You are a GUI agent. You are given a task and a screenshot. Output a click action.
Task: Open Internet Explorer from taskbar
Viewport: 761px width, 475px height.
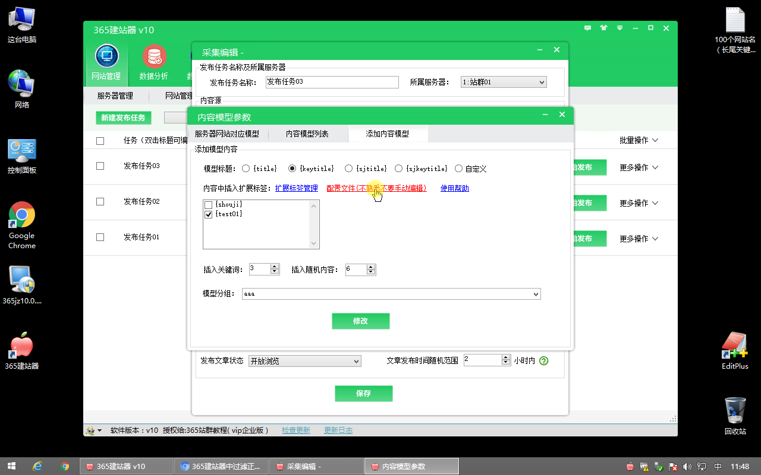[37, 466]
